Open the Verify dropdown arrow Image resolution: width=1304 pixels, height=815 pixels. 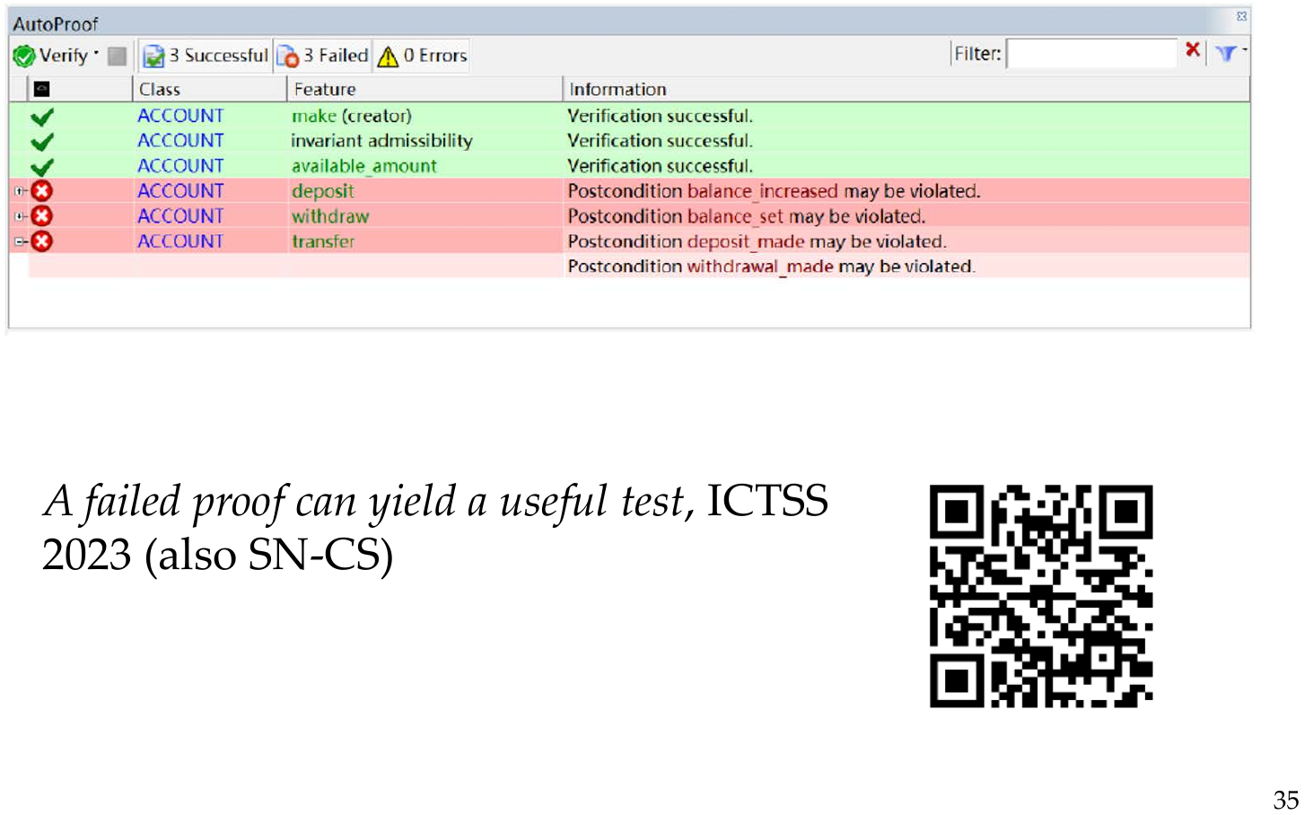tap(96, 53)
